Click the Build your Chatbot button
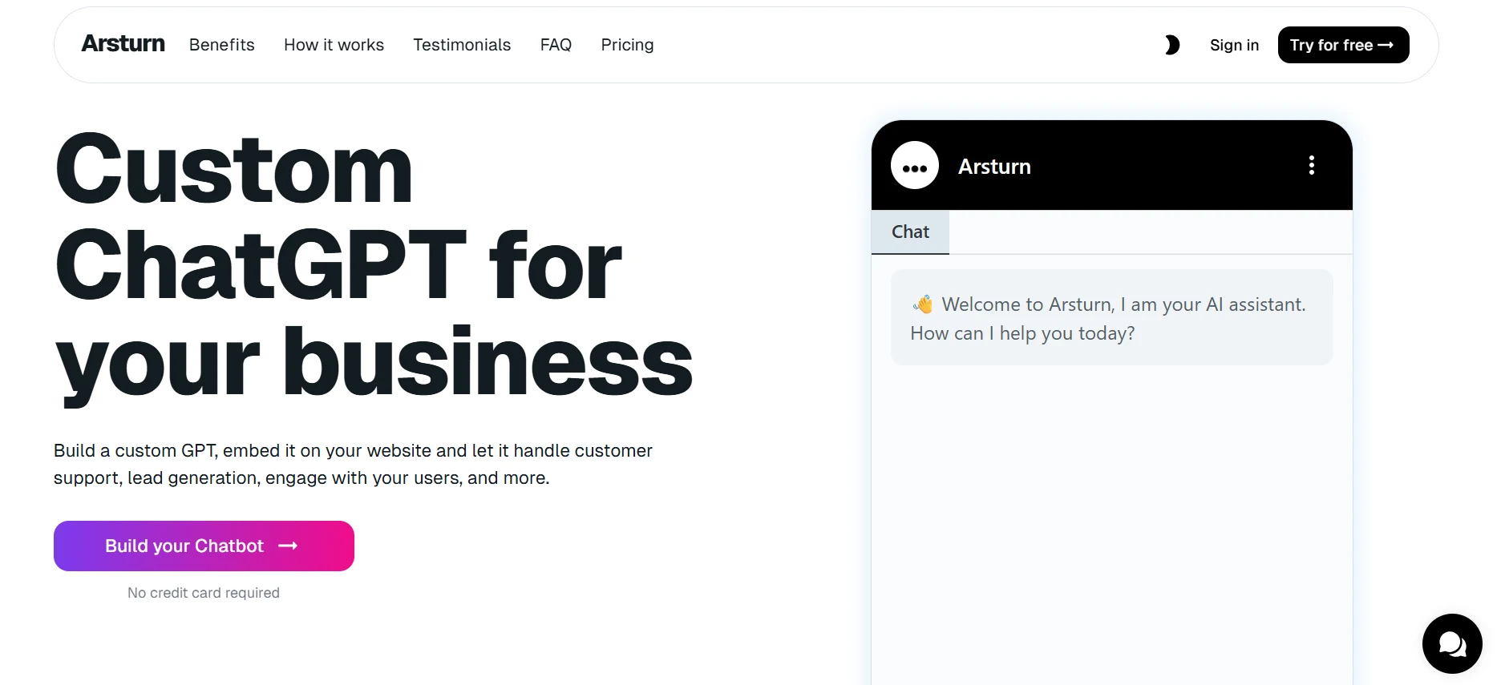Image resolution: width=1497 pixels, height=685 pixels. (204, 546)
